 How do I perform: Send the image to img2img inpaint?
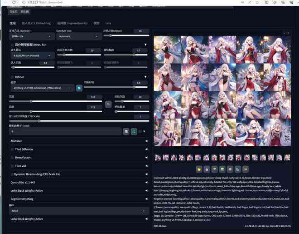tap(230, 169)
